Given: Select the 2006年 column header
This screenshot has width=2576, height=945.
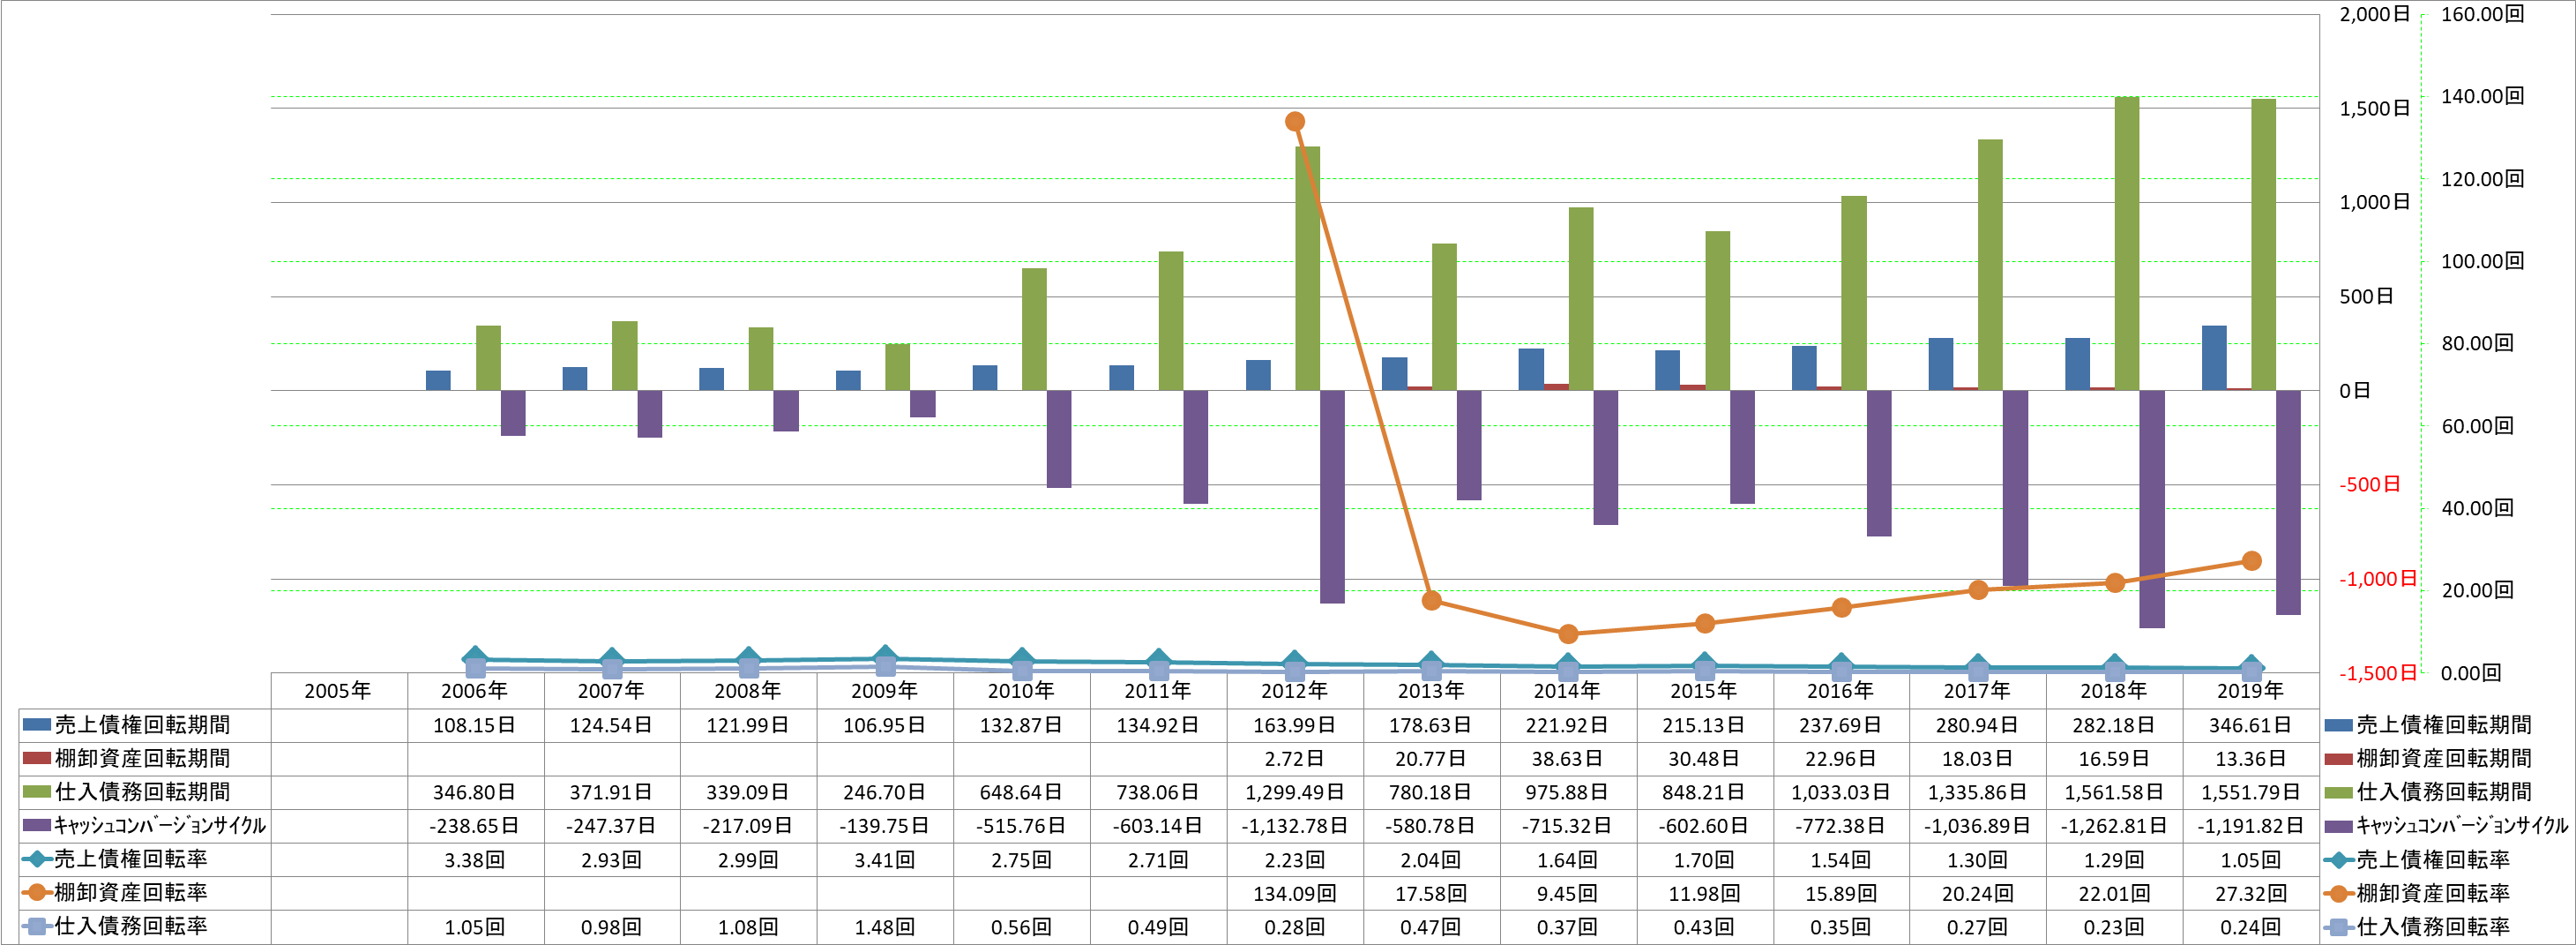Looking at the screenshot, I should click(x=475, y=691).
